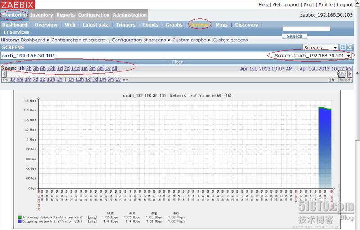Screen dimensions: 360x230
Task: Open the Administration main menu
Action: click(130, 15)
